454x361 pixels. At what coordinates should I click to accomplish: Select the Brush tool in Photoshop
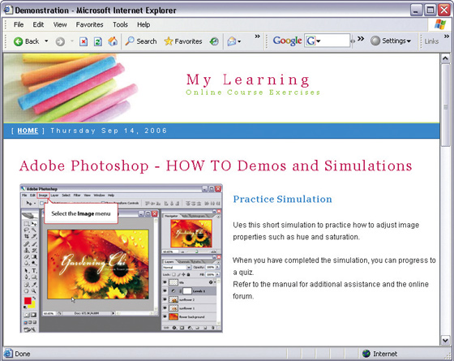click(34, 243)
